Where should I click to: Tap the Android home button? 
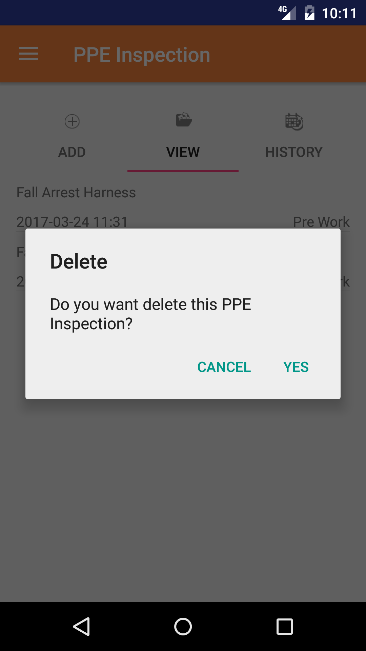(183, 626)
